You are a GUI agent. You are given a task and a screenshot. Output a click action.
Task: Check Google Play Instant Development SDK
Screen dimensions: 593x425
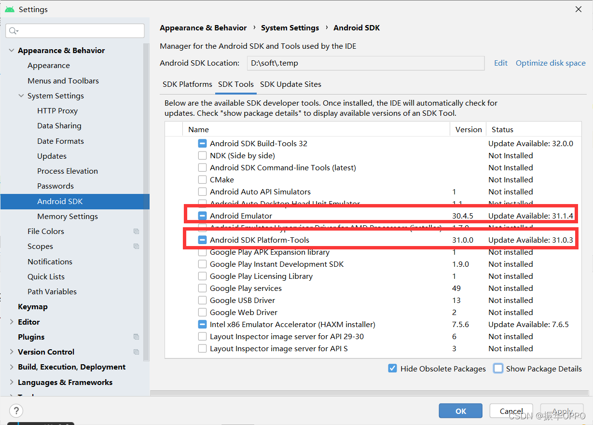tap(202, 264)
